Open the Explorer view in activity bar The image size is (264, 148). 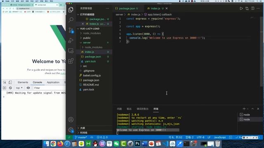point(71,9)
